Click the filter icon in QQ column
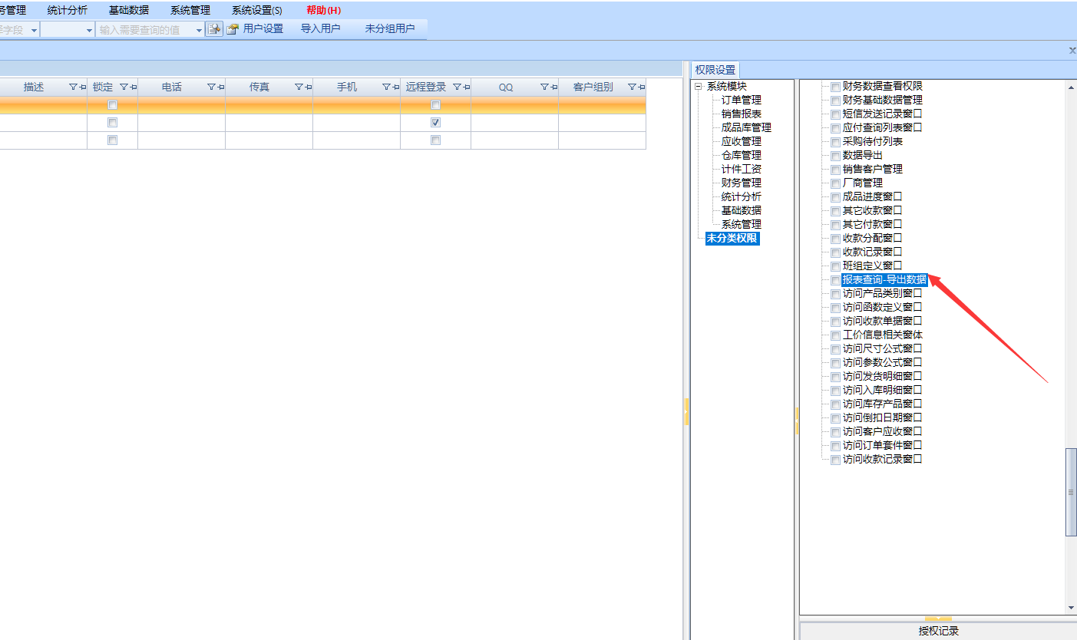This screenshot has width=1077, height=640. pyautogui.click(x=543, y=87)
